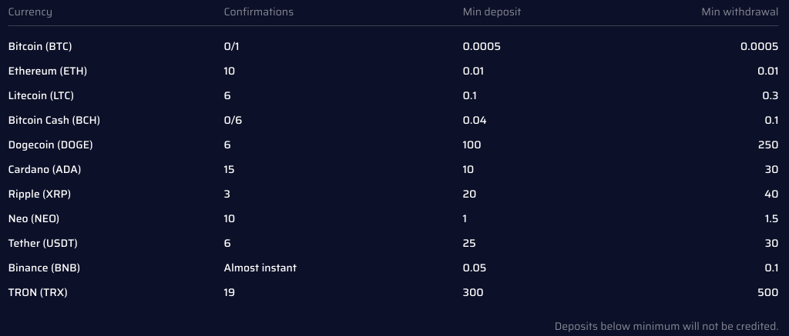This screenshot has width=789, height=336.
Task: Click the deposits below minimum notice
Action: pos(666,327)
